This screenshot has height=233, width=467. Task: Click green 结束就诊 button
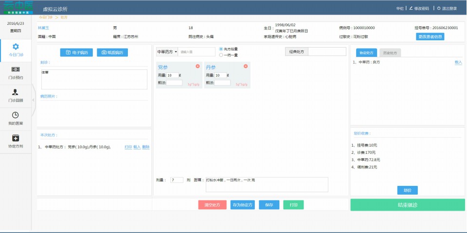(x=407, y=205)
